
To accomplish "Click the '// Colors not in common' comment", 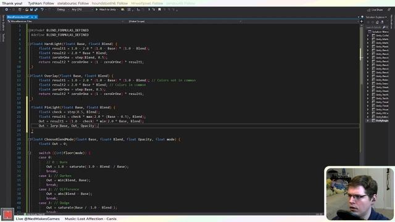I will point(174,80).
